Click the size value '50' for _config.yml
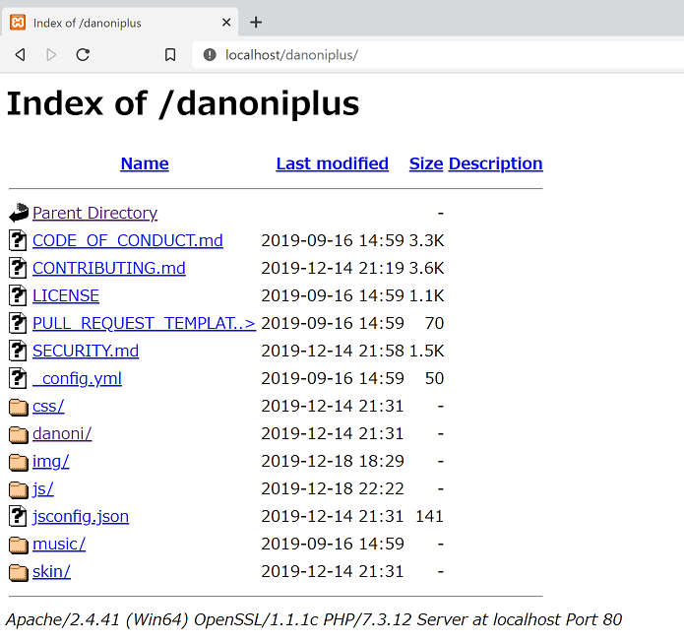 point(434,378)
